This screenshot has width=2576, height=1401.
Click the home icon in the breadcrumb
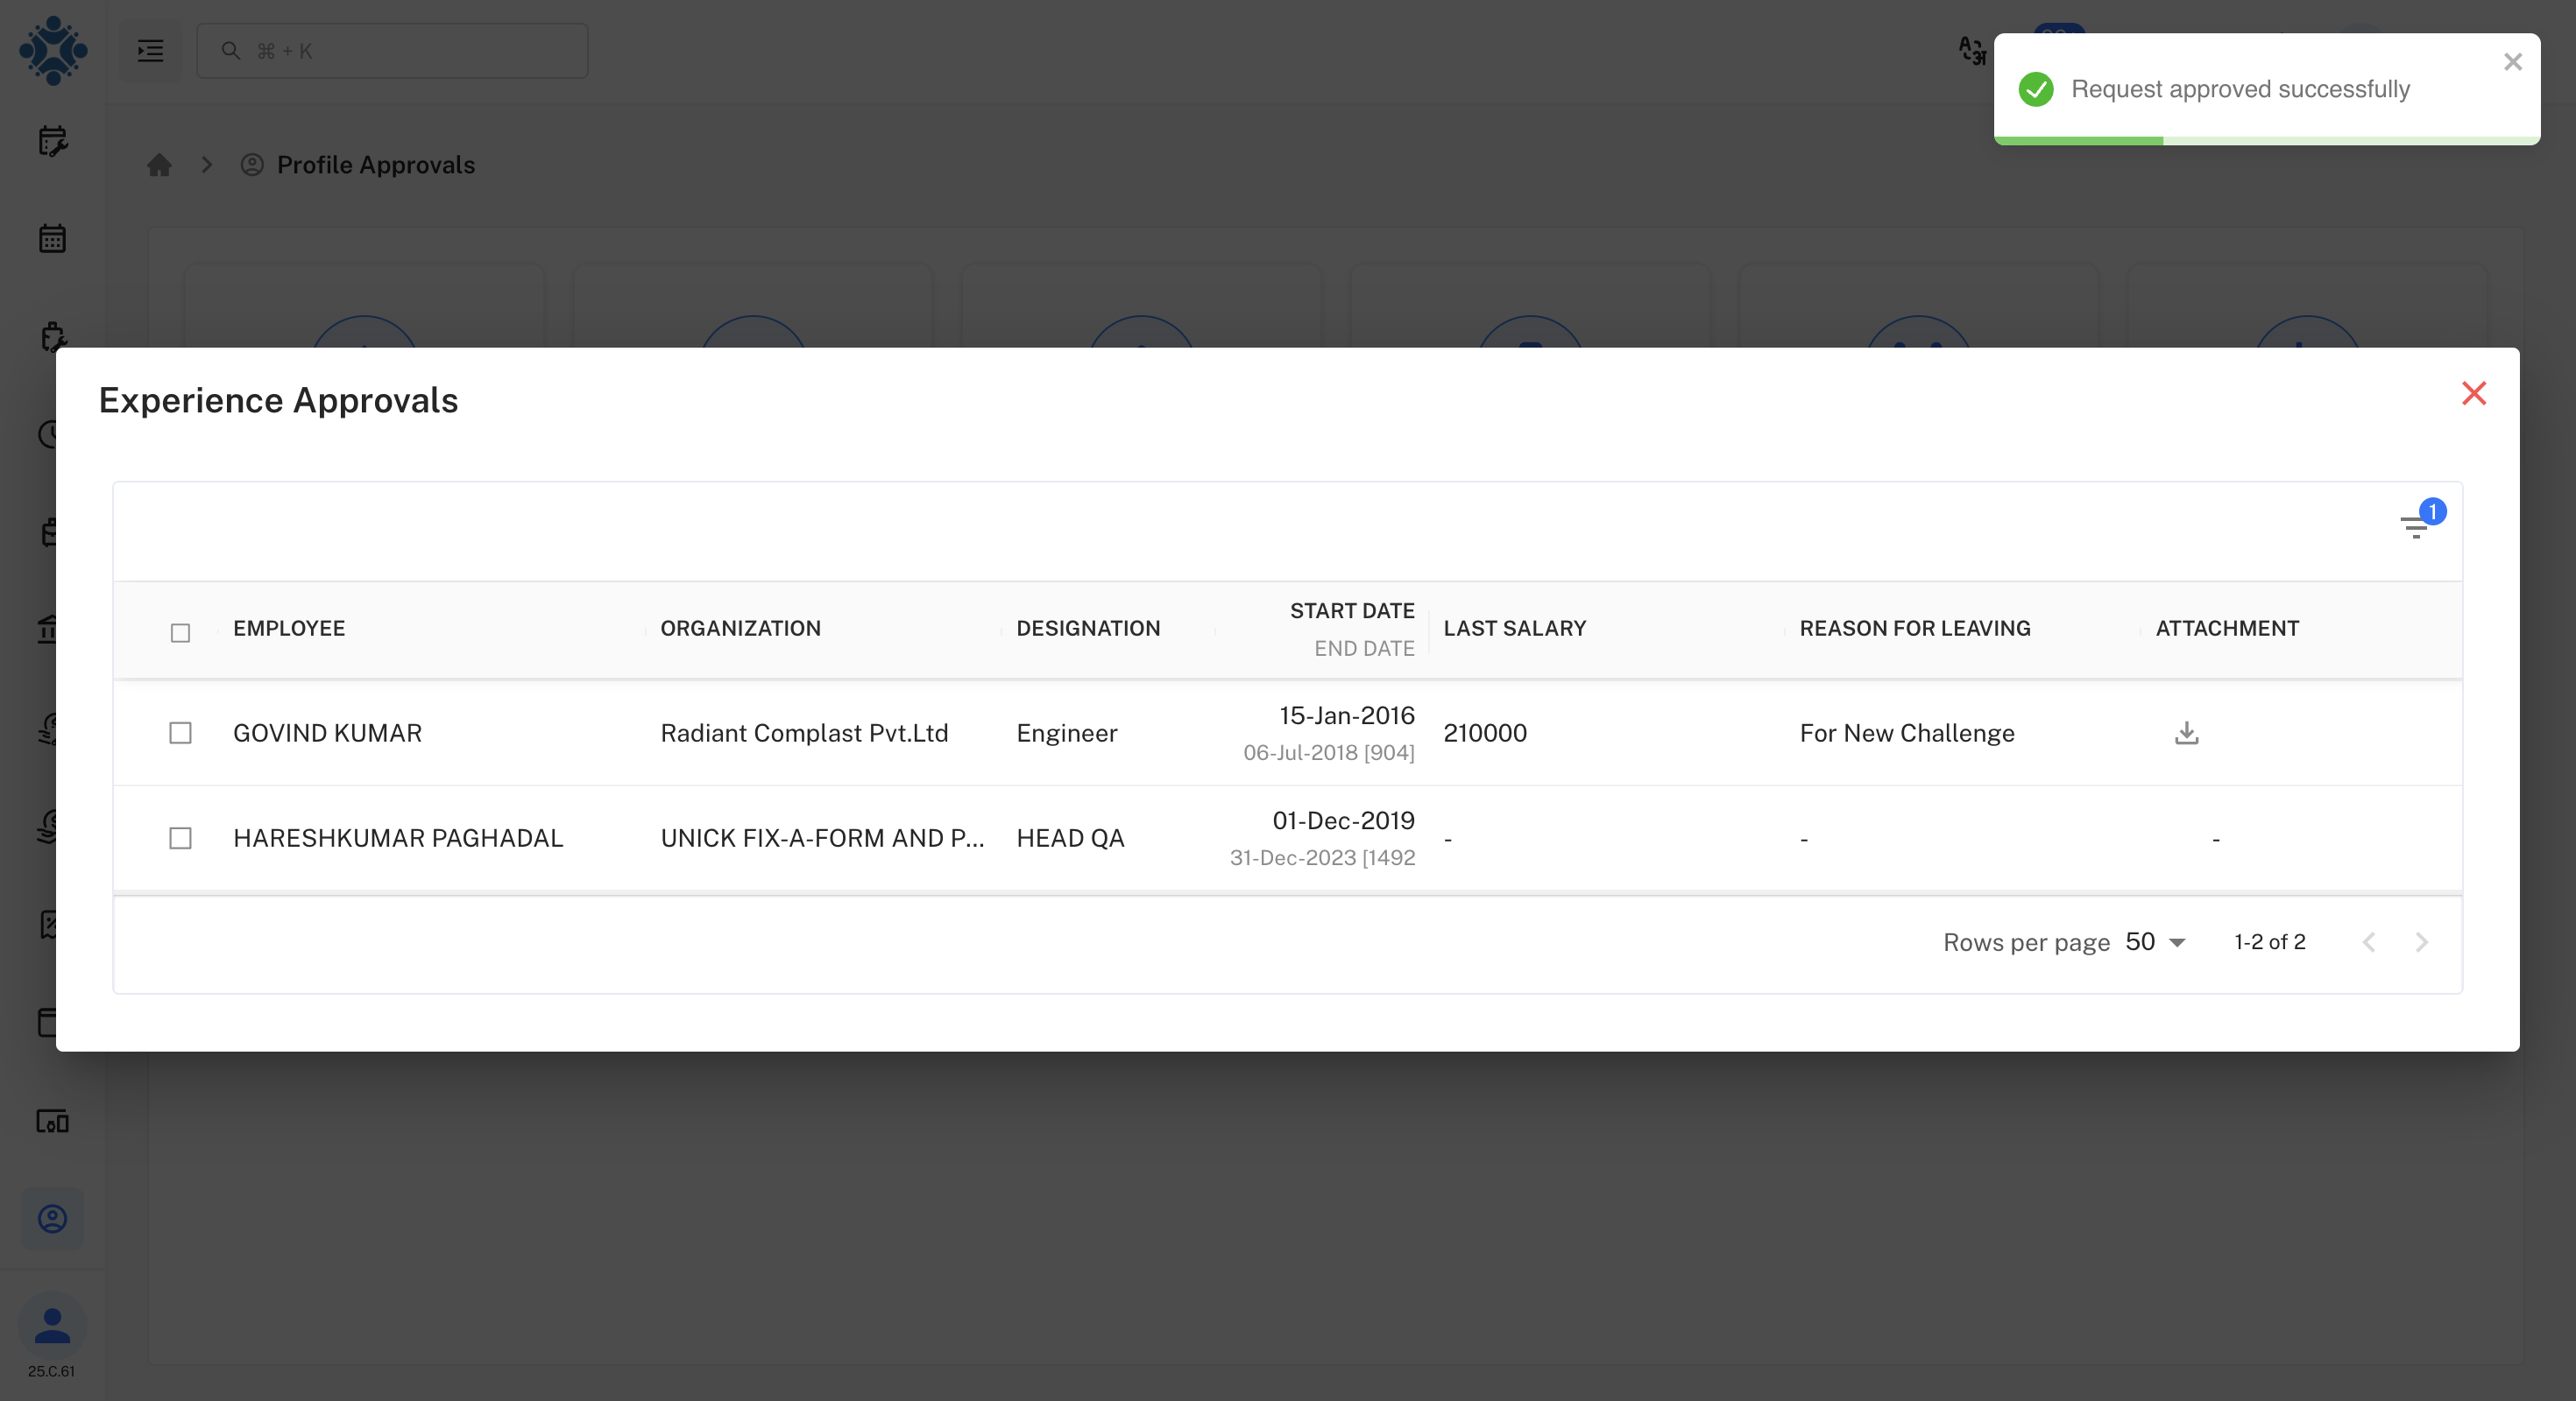(159, 165)
